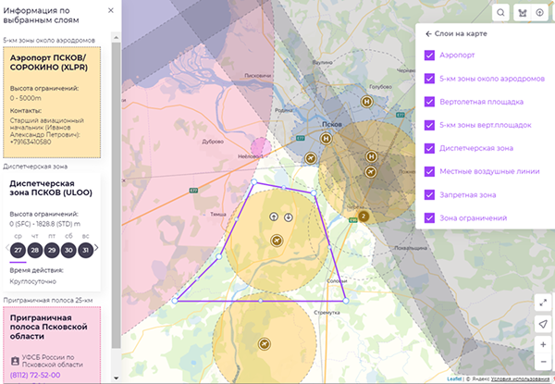Click the locate me arrow button
The width and height of the screenshot is (555, 384).
click(542, 323)
